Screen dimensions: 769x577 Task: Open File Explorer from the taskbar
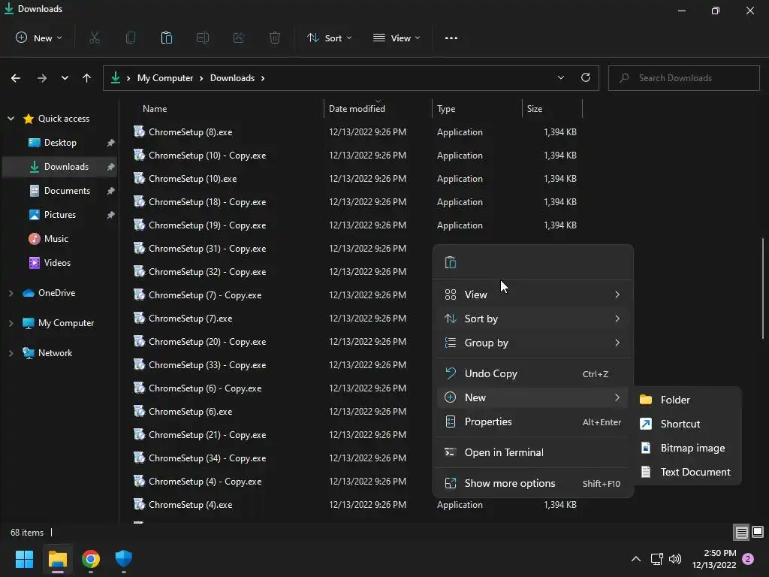pos(57,559)
